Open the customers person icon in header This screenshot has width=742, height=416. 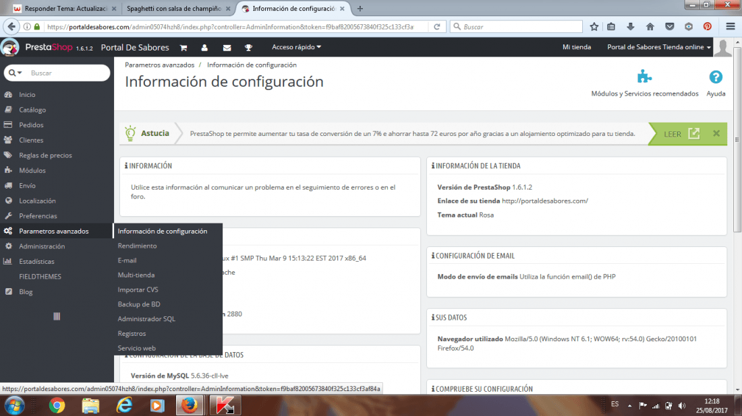point(204,47)
